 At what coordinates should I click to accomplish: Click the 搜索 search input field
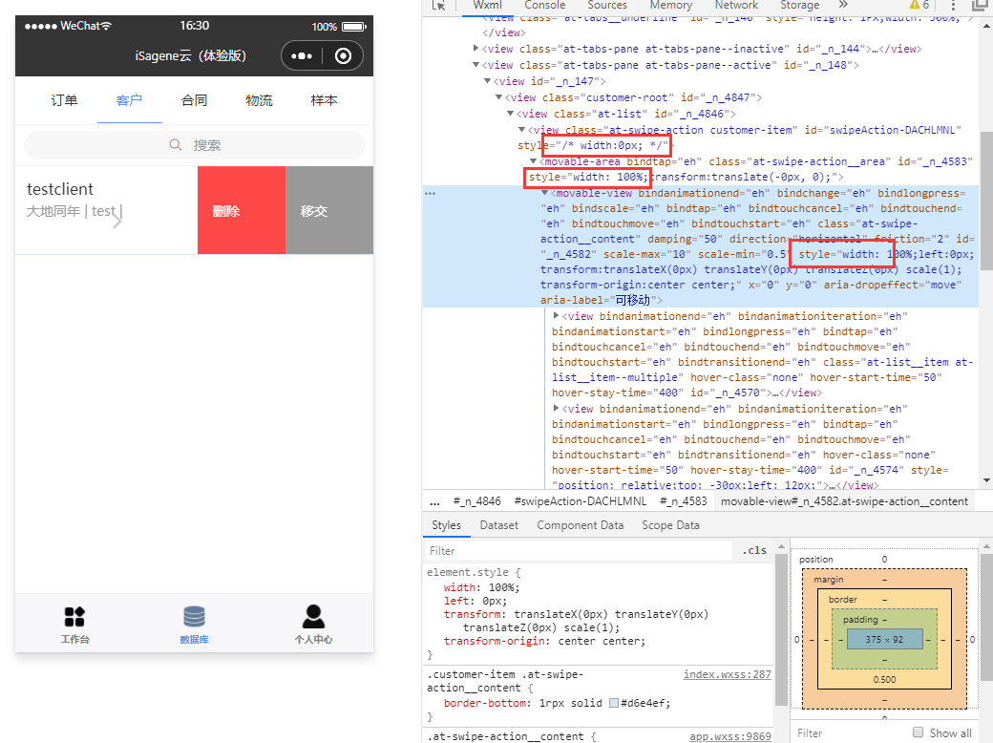coord(195,145)
